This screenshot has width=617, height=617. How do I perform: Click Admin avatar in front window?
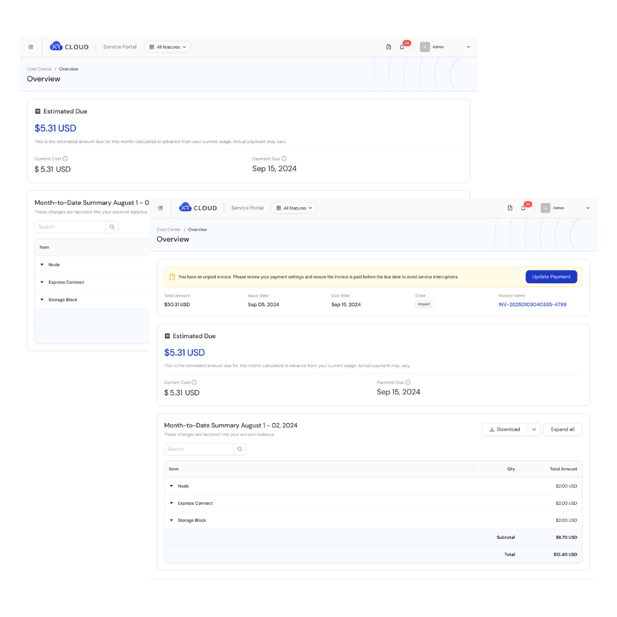pos(545,208)
